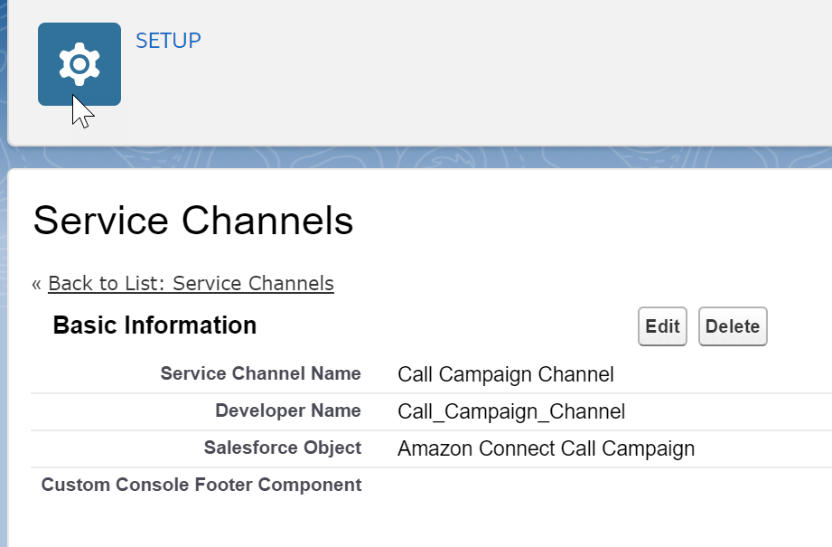Click the Developer Name field label
The image size is (832, 547).
288,410
